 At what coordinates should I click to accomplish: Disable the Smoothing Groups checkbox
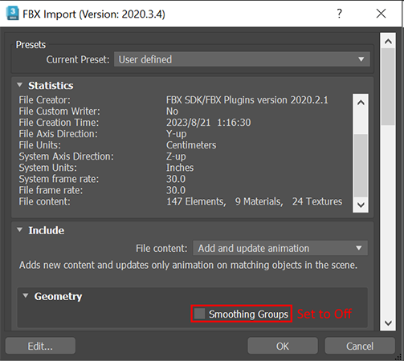(199, 314)
